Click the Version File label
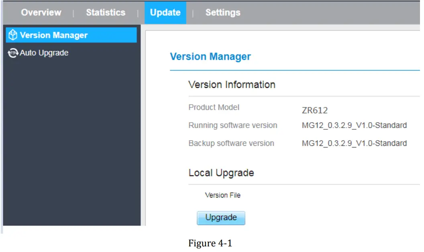The width and height of the screenshot is (424, 252). click(x=223, y=196)
